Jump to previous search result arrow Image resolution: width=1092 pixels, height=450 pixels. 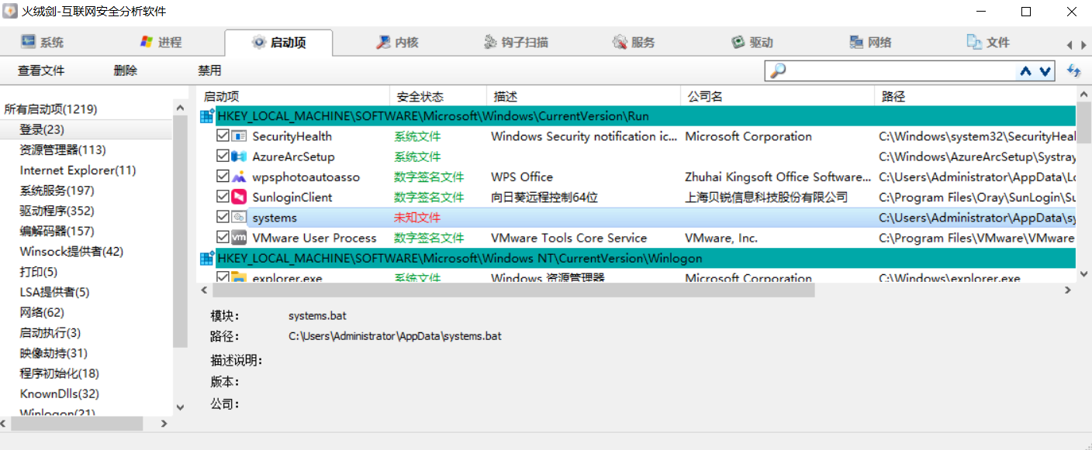point(1026,71)
